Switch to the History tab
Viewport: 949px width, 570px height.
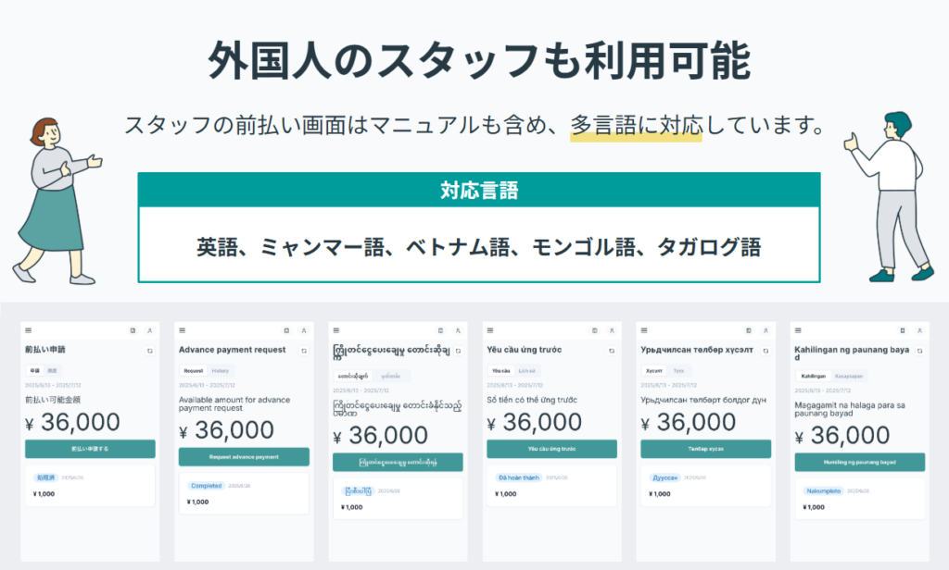(x=221, y=370)
